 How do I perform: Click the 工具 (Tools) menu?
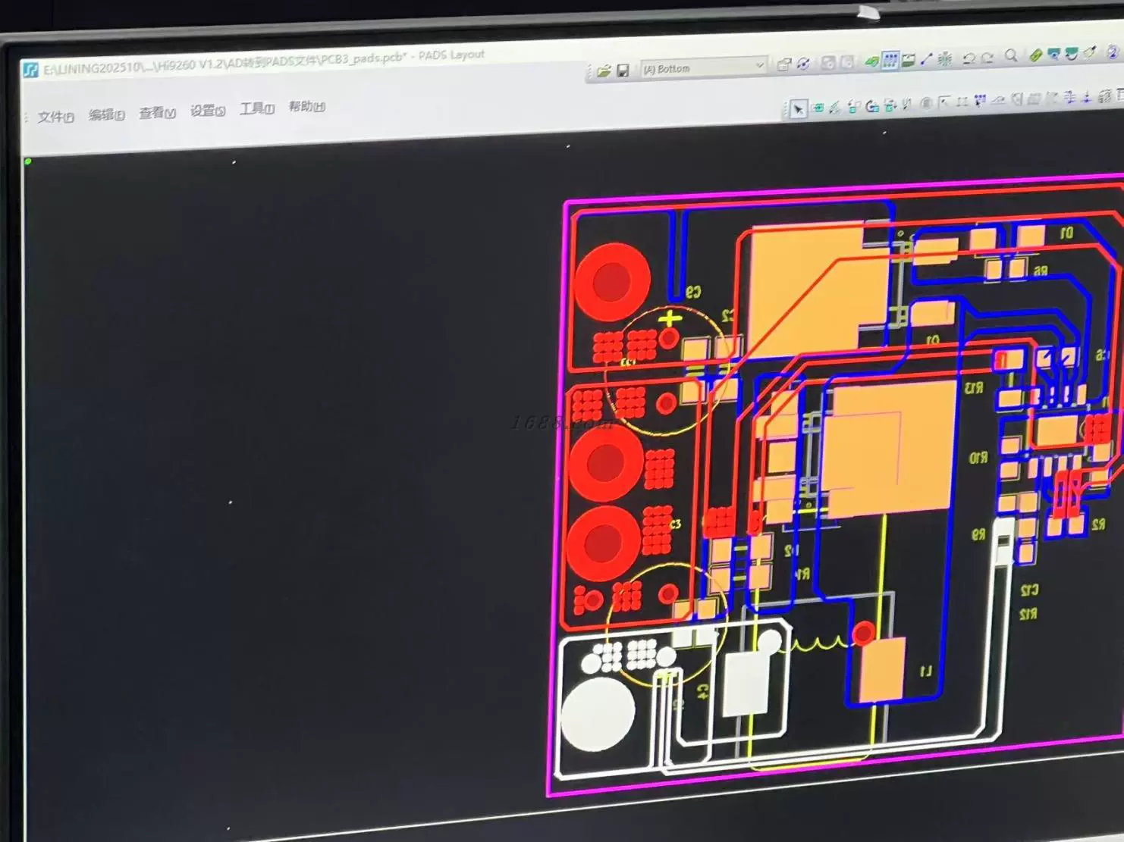[x=256, y=109]
